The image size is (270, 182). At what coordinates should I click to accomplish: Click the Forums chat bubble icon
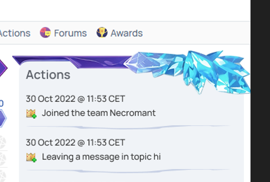click(45, 33)
